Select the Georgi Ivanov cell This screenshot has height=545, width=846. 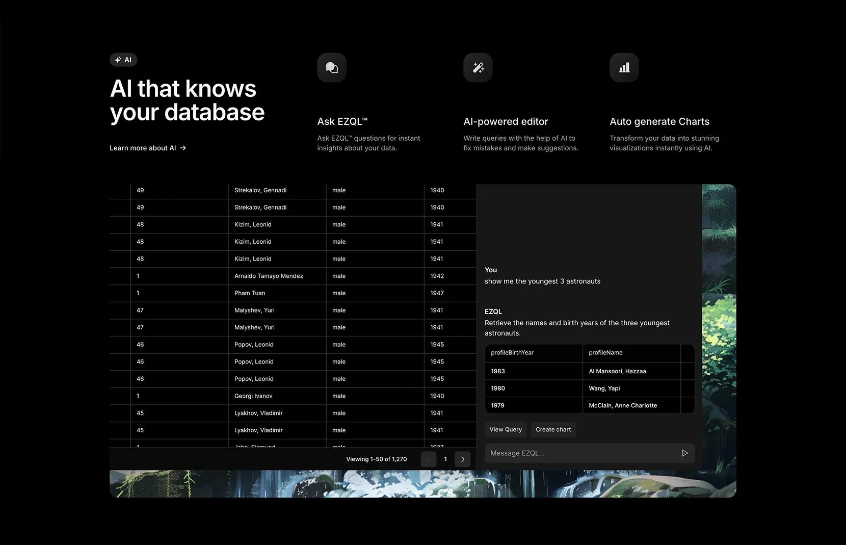click(x=277, y=396)
